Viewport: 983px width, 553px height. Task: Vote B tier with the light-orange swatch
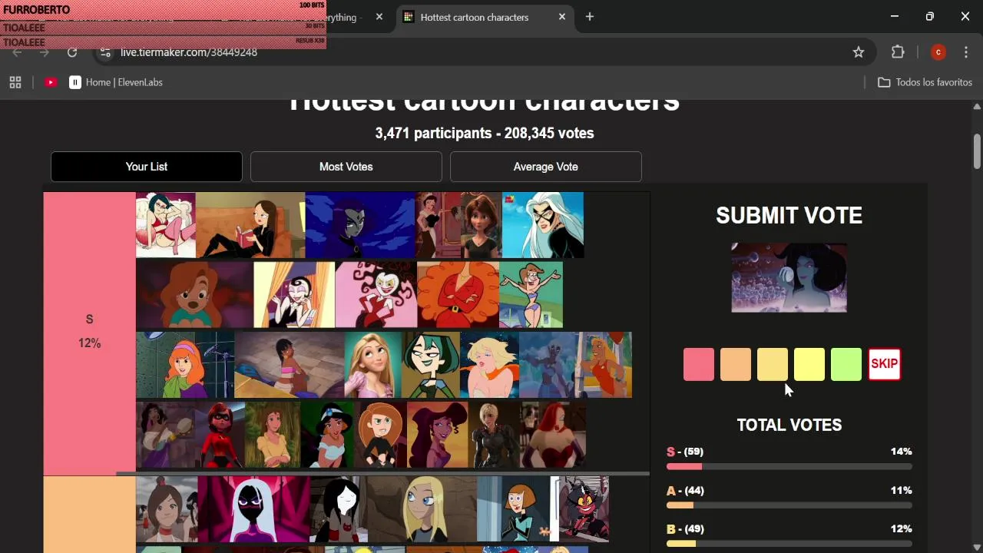click(x=773, y=365)
